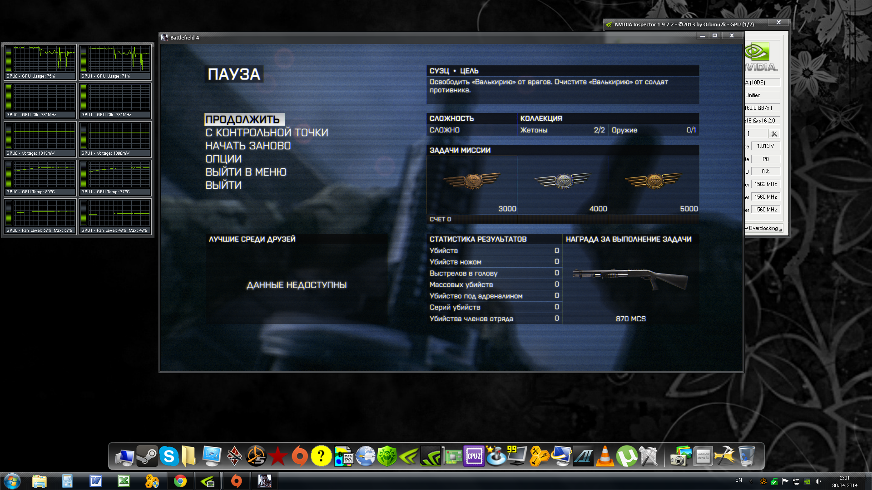Click the GPU0 GPU Usage graph
872x490 pixels.
point(40,62)
